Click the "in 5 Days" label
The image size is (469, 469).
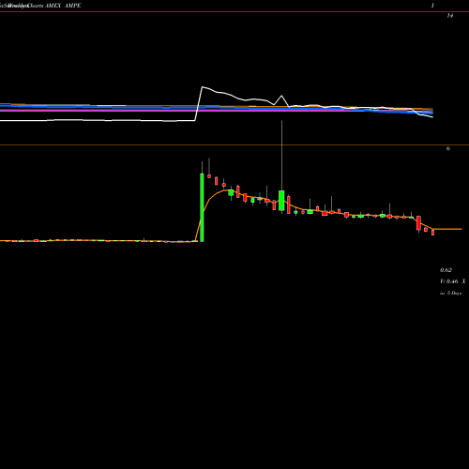pos(451,294)
